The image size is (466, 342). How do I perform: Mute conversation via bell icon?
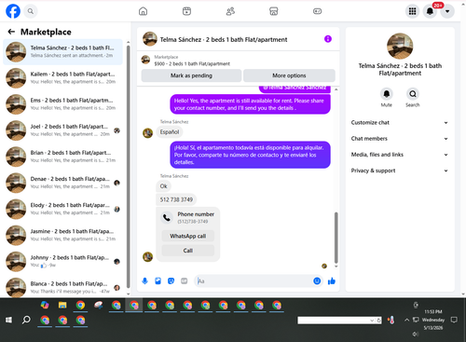tap(387, 93)
